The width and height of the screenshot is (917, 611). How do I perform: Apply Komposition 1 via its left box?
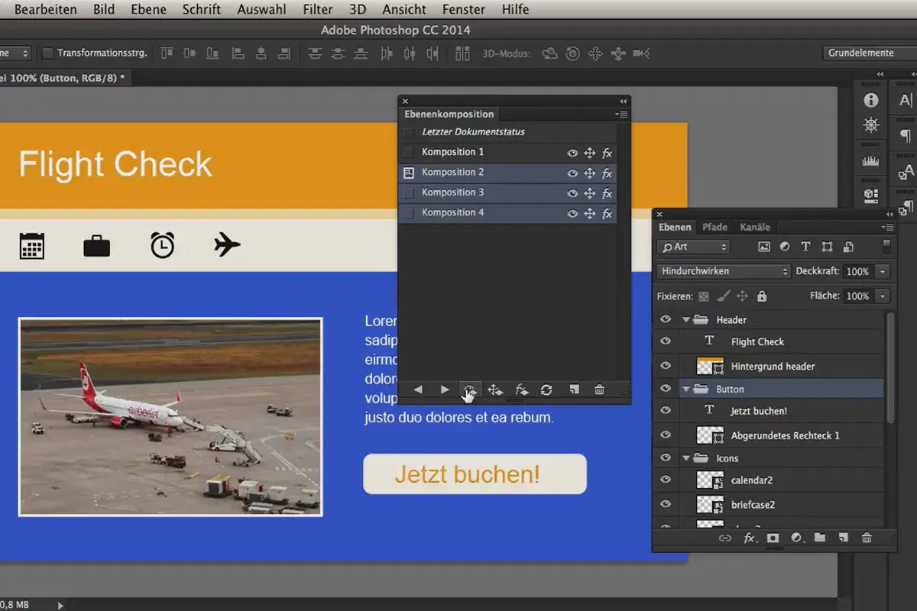[x=408, y=152]
